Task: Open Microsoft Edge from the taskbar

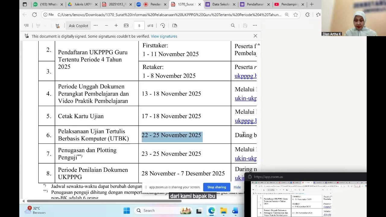Action: [211, 211]
